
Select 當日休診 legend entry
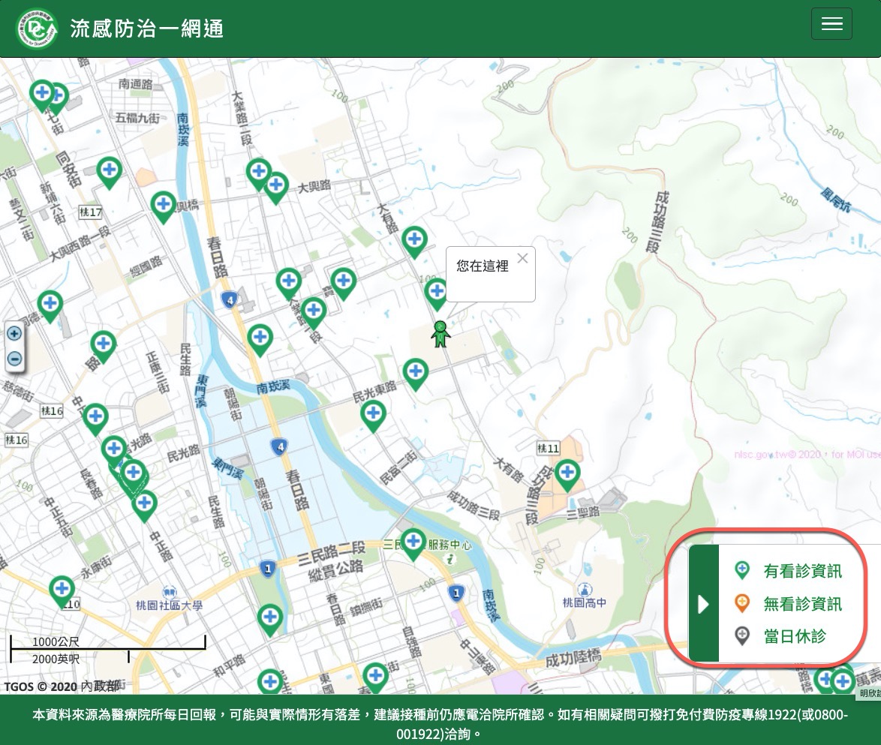coord(795,636)
